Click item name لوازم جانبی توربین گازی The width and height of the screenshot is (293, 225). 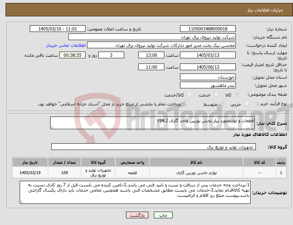tap(196, 173)
